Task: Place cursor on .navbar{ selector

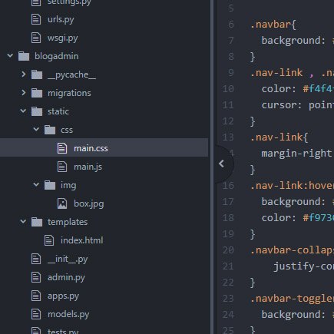Action: 273,25
